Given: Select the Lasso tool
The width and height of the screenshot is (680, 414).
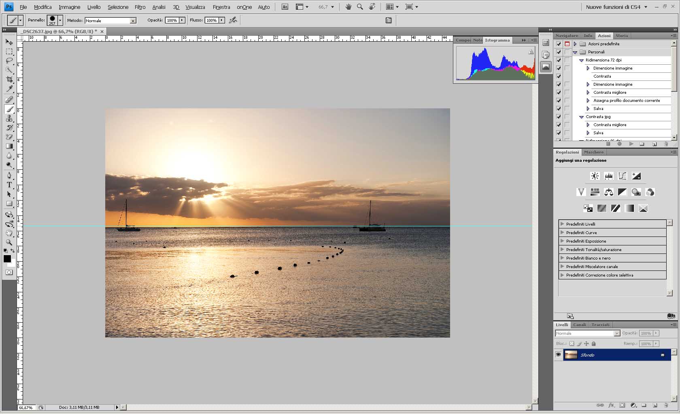Looking at the screenshot, I should [x=9, y=61].
